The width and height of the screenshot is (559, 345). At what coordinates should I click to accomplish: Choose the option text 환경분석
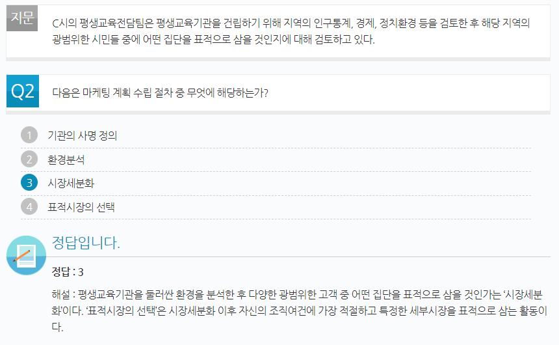[x=66, y=159]
